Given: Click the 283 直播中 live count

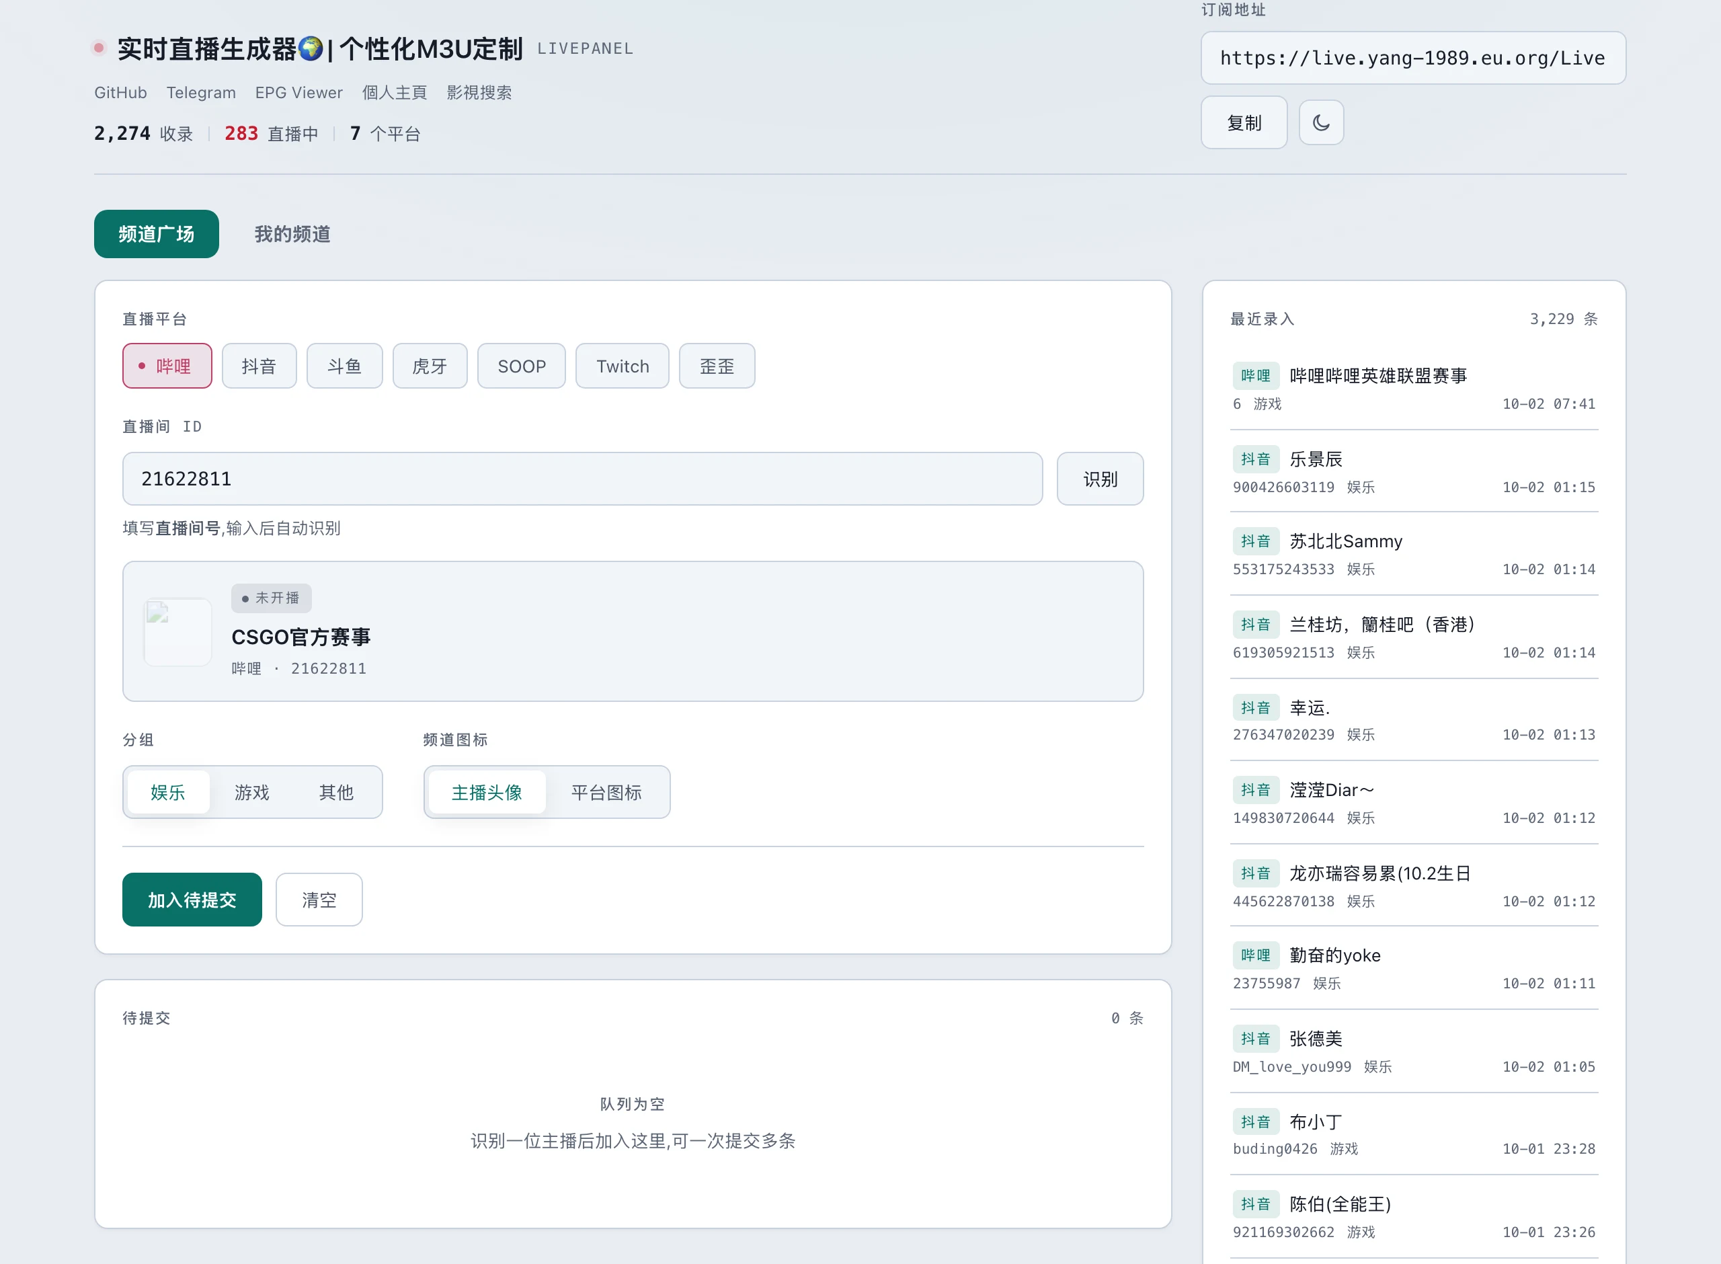Looking at the screenshot, I should [271, 134].
